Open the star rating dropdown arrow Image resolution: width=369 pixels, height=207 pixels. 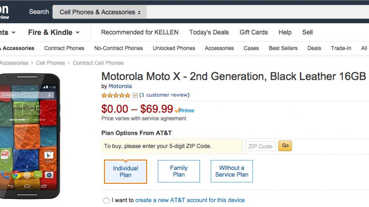[135, 95]
